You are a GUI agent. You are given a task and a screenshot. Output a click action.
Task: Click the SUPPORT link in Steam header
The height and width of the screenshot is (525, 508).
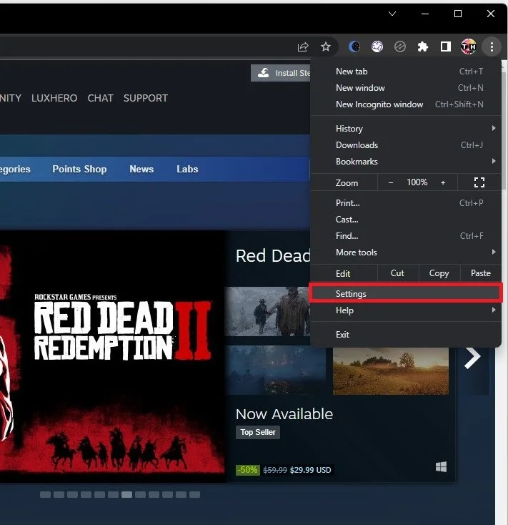coord(146,98)
